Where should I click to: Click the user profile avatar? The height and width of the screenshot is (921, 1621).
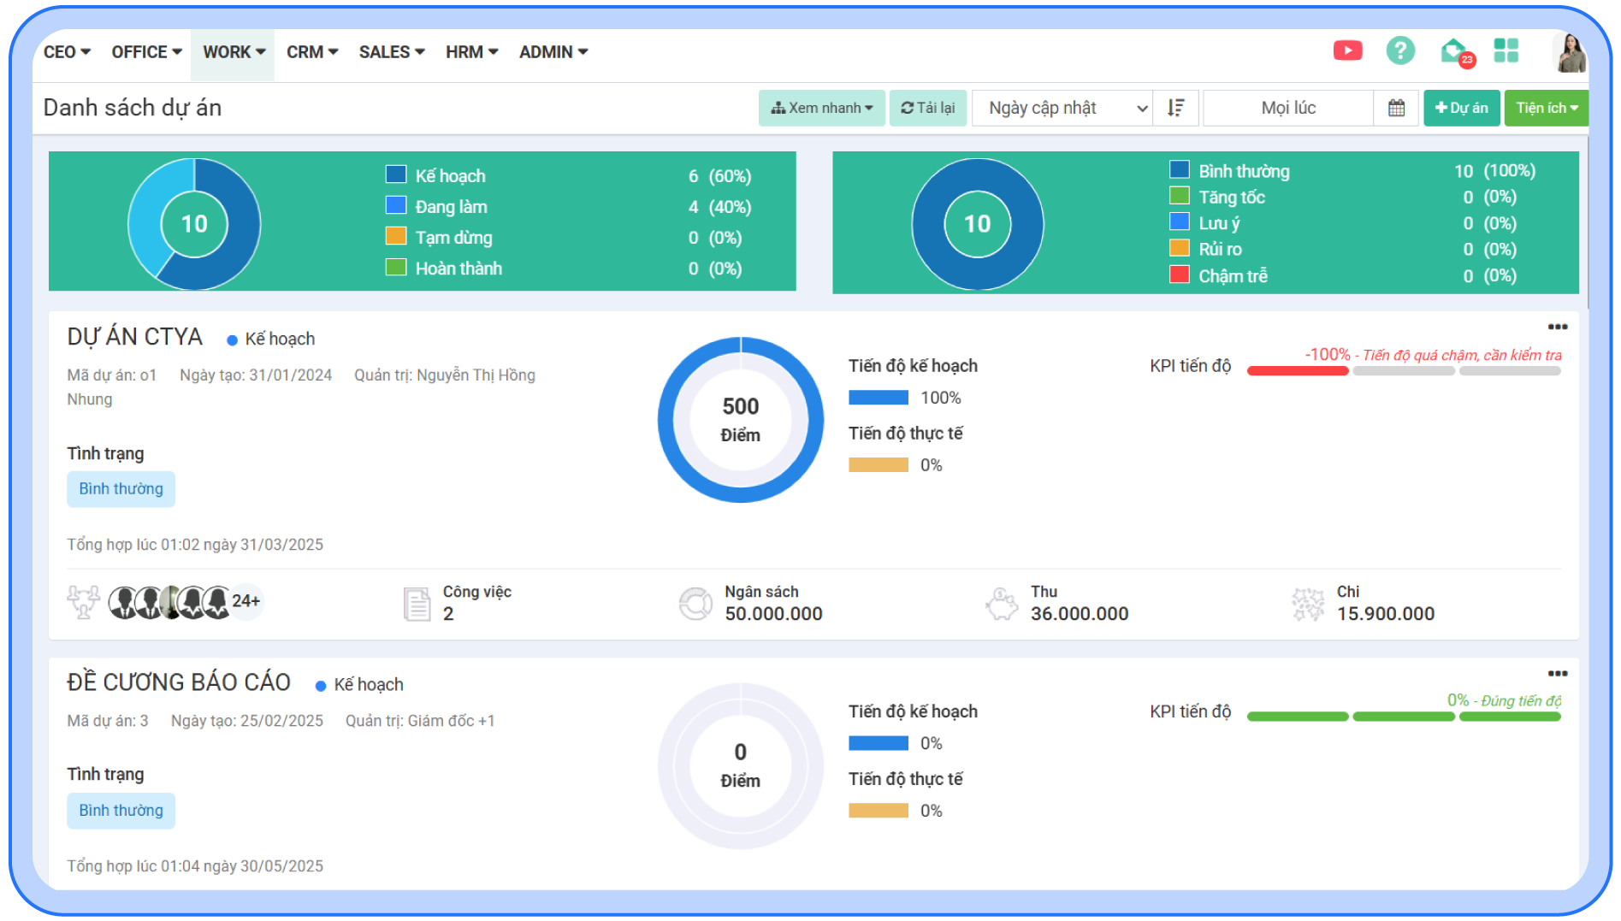[1570, 53]
